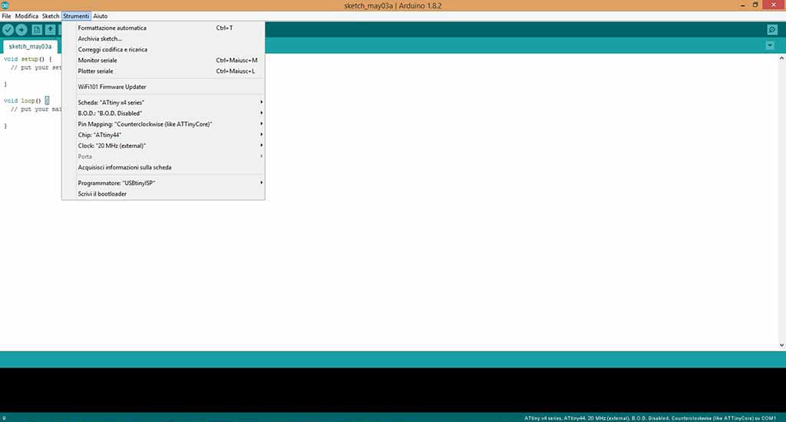
Task: Expand Clock "20 MHz (external)" submenu
Action: coord(163,146)
